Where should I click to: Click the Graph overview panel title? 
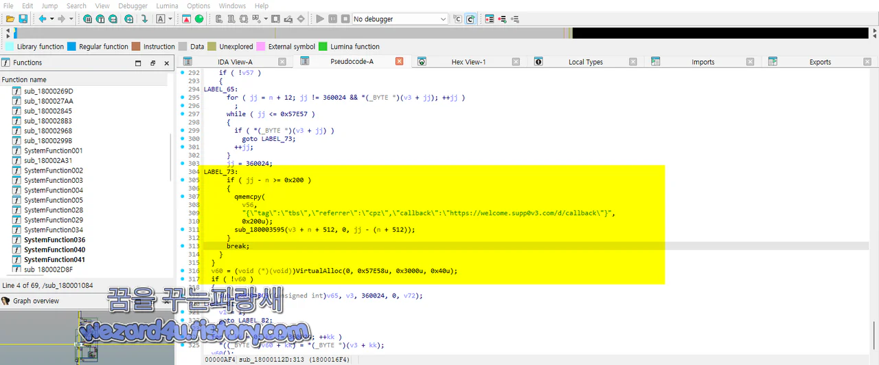click(35, 301)
